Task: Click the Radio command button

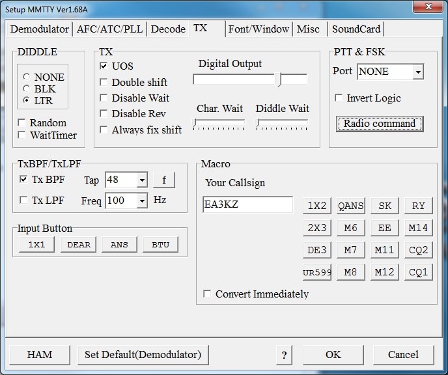Action: tap(380, 124)
